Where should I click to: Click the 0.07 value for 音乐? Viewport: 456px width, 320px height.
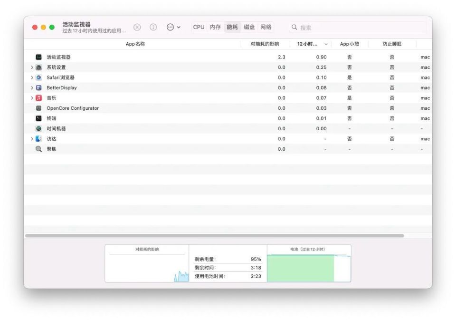pyautogui.click(x=322, y=98)
